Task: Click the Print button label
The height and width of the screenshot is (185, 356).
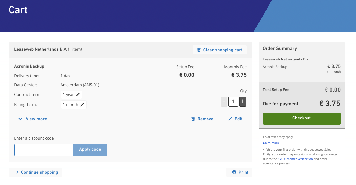Action: click(243, 172)
